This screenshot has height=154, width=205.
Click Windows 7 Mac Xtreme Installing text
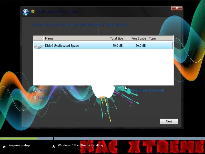80,145
